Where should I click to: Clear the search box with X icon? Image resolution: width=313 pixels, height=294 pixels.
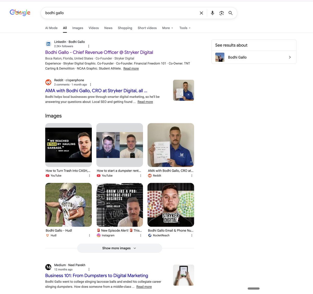pos(201,13)
